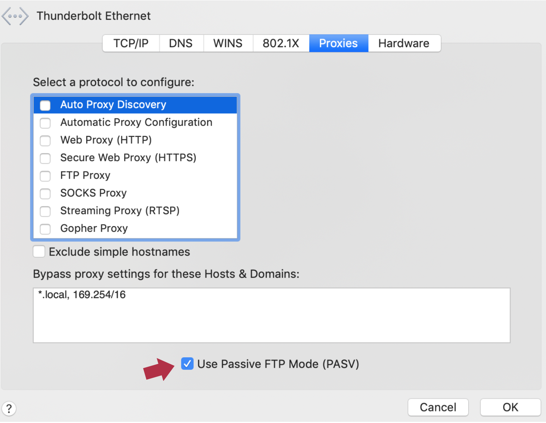Image resolution: width=546 pixels, height=423 pixels.
Task: Select the WINS tab
Action: (228, 43)
